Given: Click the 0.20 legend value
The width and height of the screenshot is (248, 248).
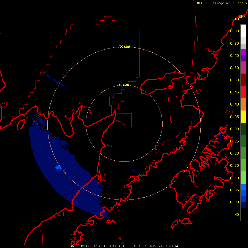Looking at the screenshot, I should click(x=234, y=153).
